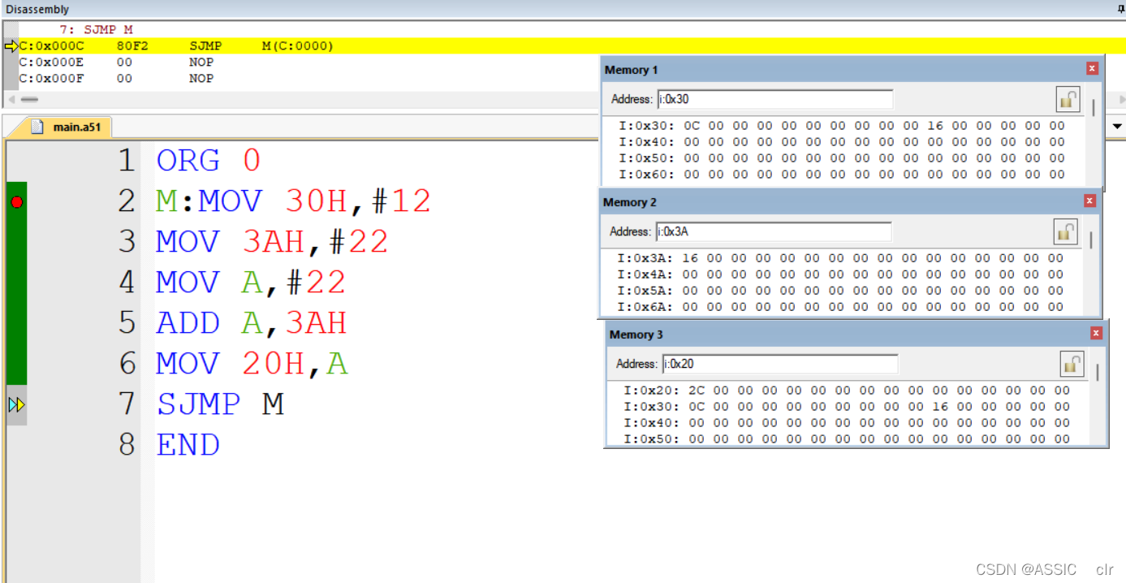This screenshot has width=1126, height=583.
Task: Toggle the breakpoint dot on line 2
Action: (17, 201)
